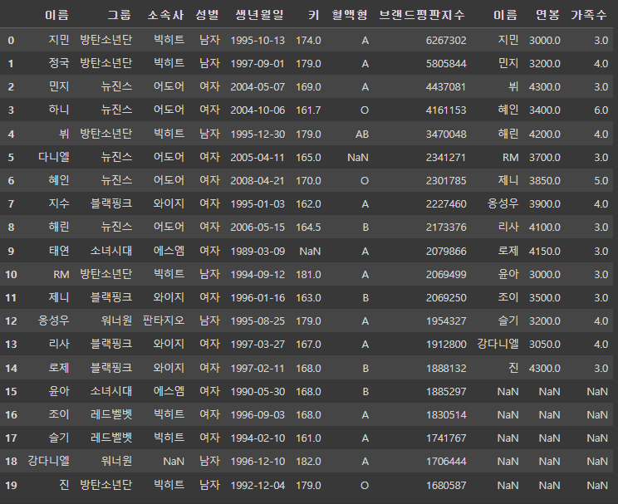
Task: Click the birthdate 1995-10-13
Action: [257, 40]
